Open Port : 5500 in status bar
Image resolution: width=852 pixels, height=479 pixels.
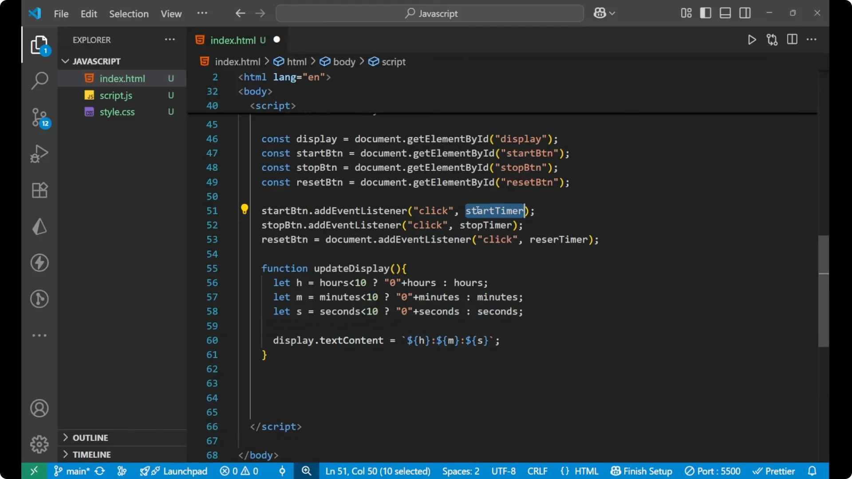[x=713, y=471]
